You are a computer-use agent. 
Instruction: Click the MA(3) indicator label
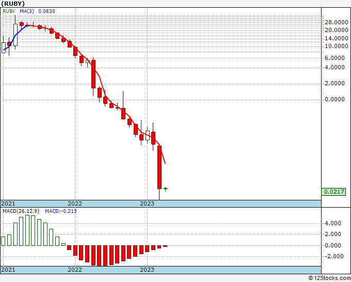pyautogui.click(x=27, y=11)
